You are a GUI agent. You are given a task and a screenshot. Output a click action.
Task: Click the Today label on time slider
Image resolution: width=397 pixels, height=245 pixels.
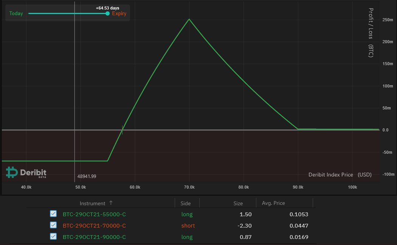16,14
